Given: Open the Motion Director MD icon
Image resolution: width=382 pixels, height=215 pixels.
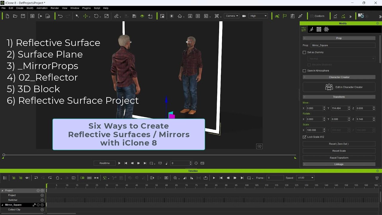Looking at the screenshot, I should click(x=361, y=16).
